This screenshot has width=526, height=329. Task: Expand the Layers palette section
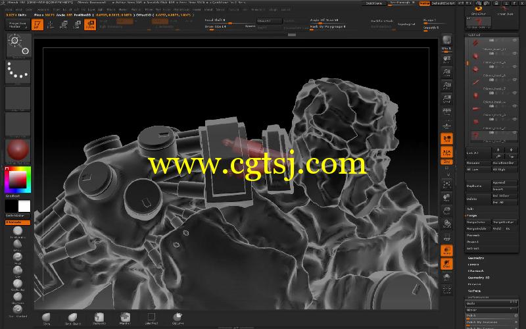(473, 265)
